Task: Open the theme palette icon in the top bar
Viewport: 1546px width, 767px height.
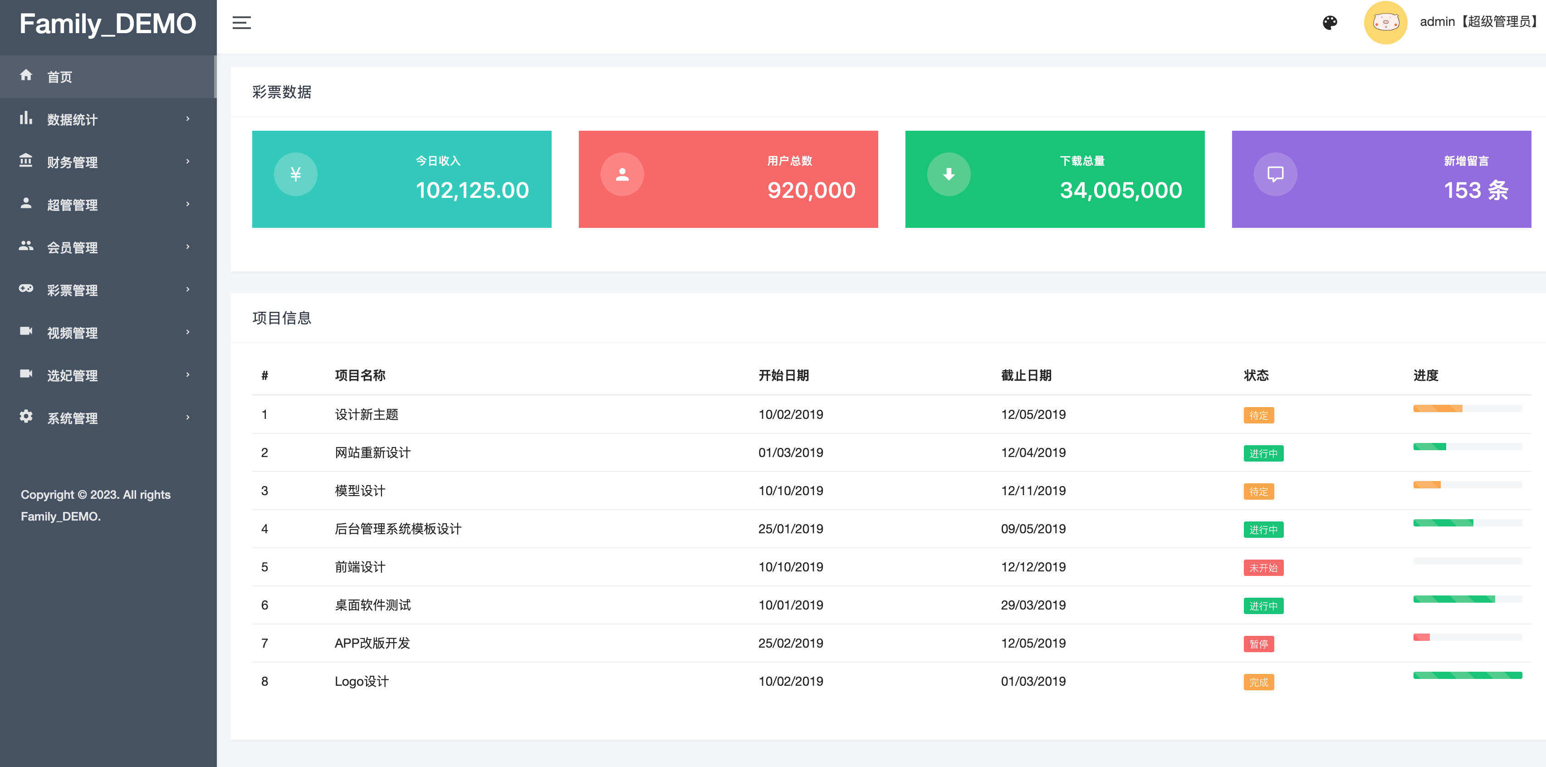Action: click(x=1330, y=22)
